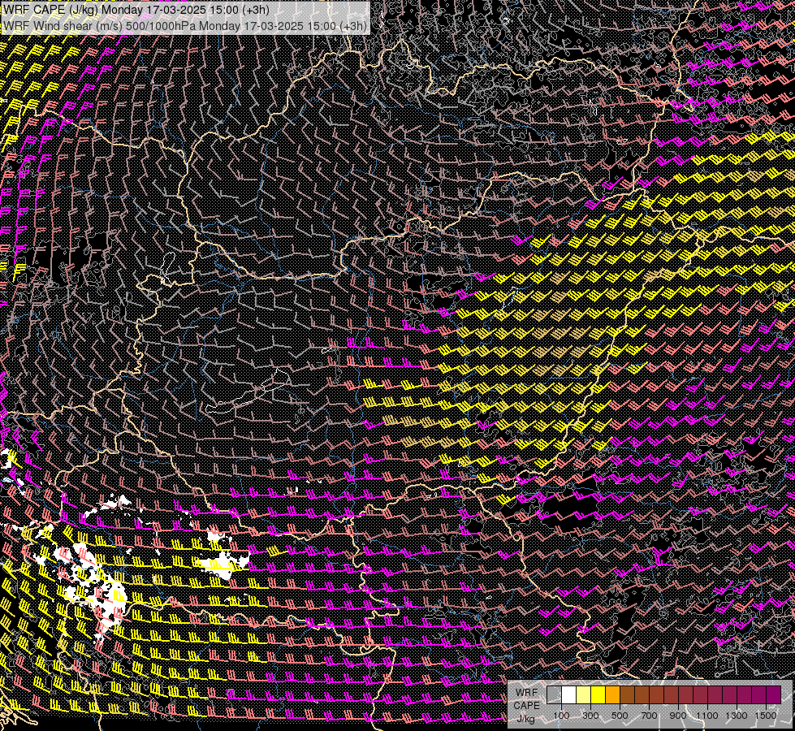
Task: Click the legend value 900
Action: point(678,716)
